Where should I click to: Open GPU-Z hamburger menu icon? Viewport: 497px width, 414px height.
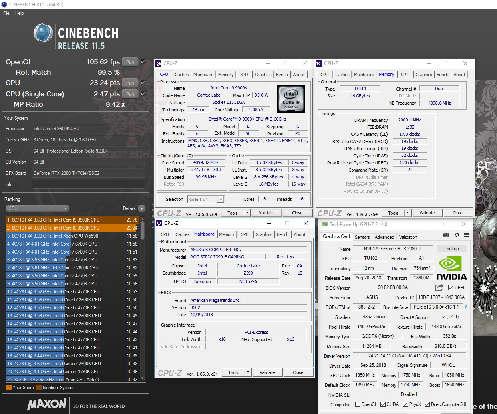467,235
